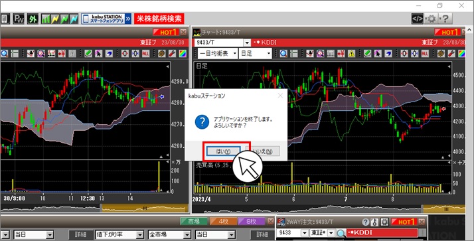Click the magnifier icon in the KDDI chart toolbar
Image resolution: width=474 pixels, height=241 pixels.
[283, 54]
